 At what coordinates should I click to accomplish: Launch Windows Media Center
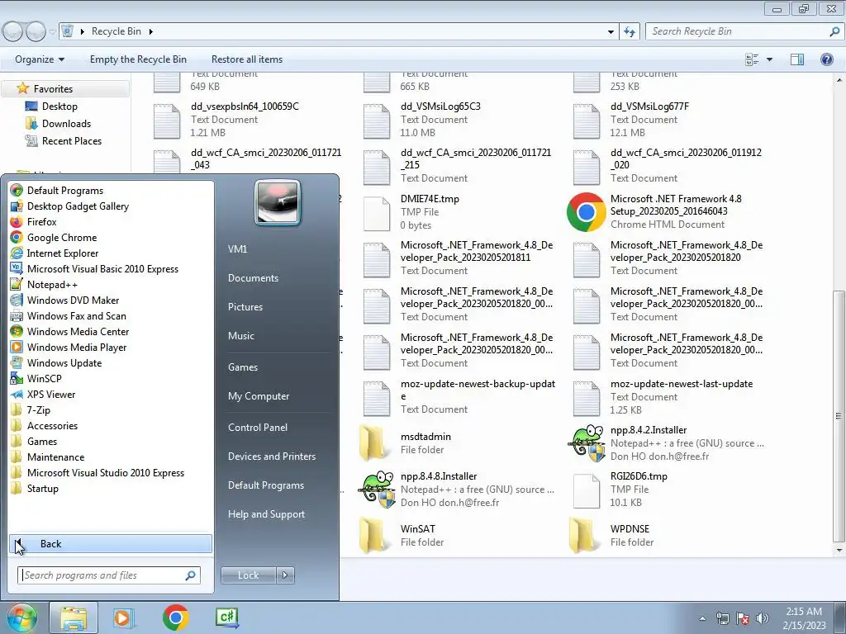[69, 332]
